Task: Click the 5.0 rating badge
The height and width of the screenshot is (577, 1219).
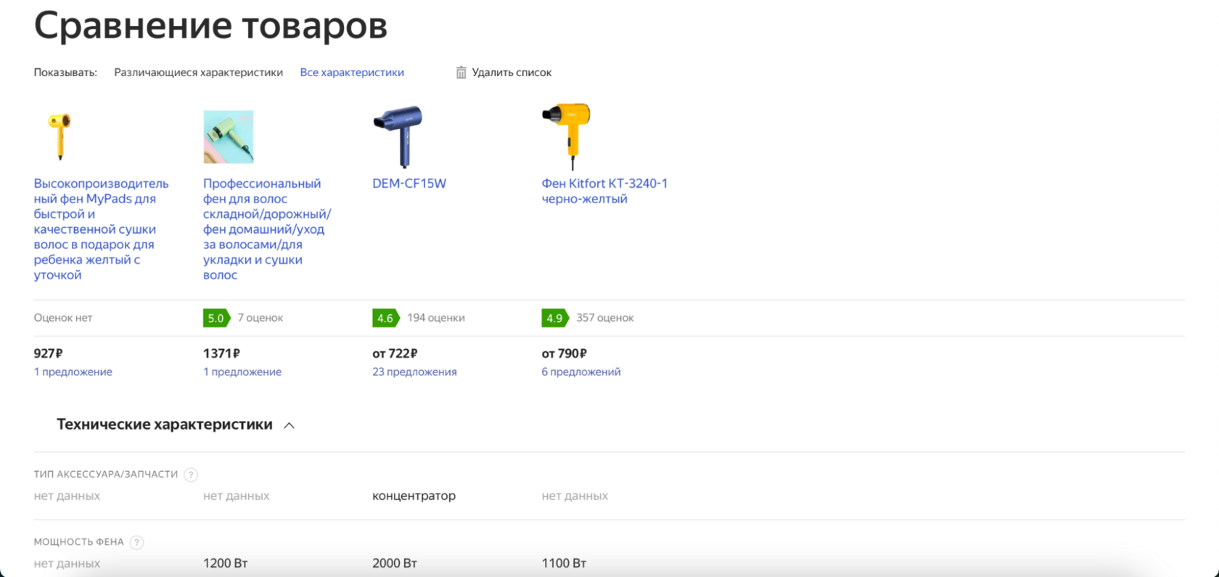Action: coord(216,318)
